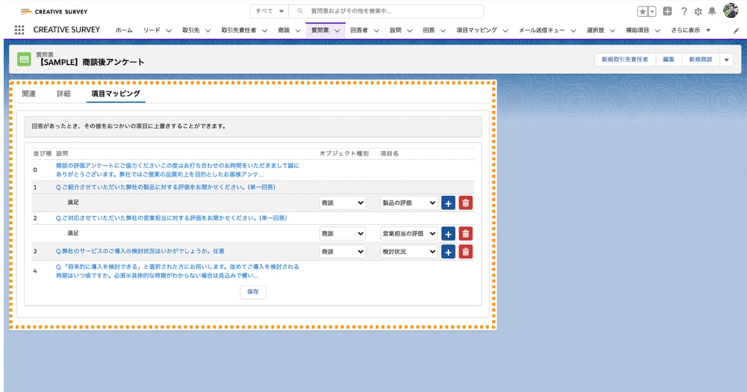Open the Salesforce App Launcher grid icon
Viewport: 747px width, 392px height.
(x=19, y=29)
